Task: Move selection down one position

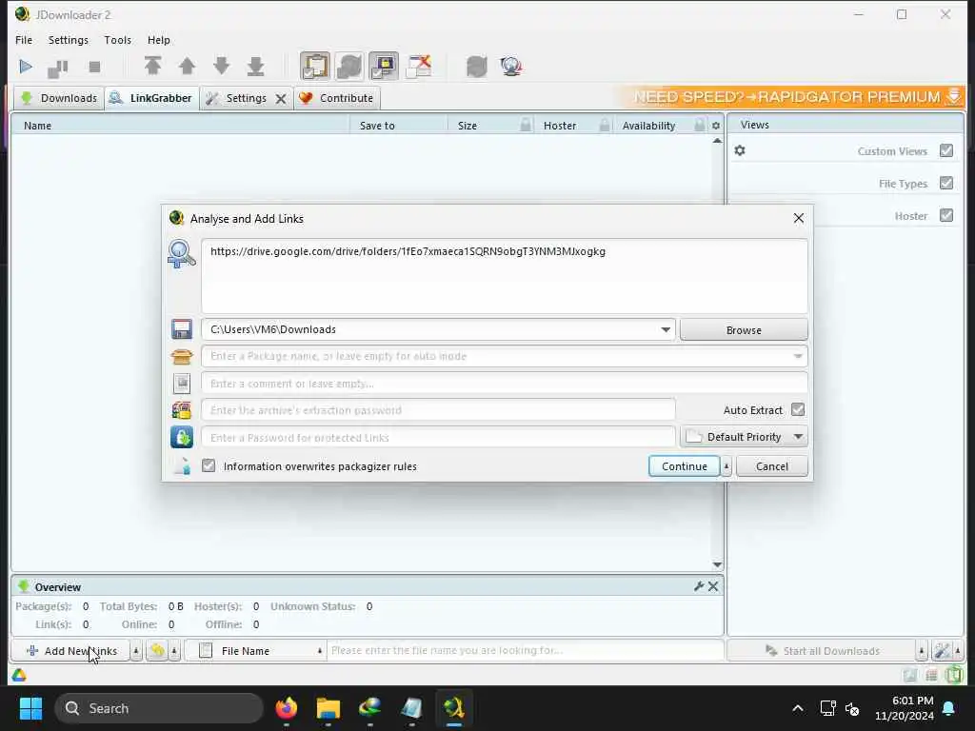Action: point(221,66)
